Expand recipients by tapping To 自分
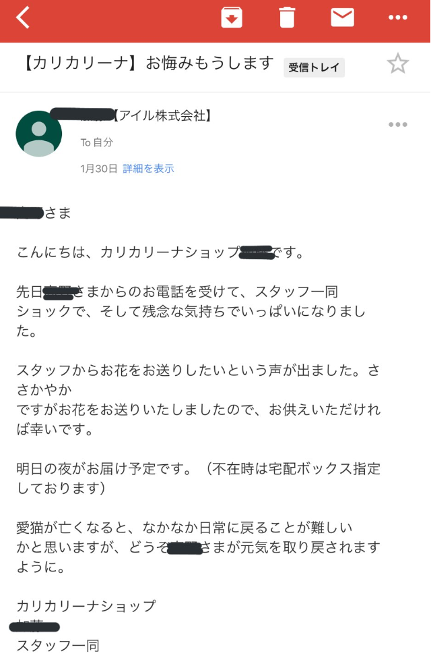This screenshot has width=431, height=664. [97, 142]
